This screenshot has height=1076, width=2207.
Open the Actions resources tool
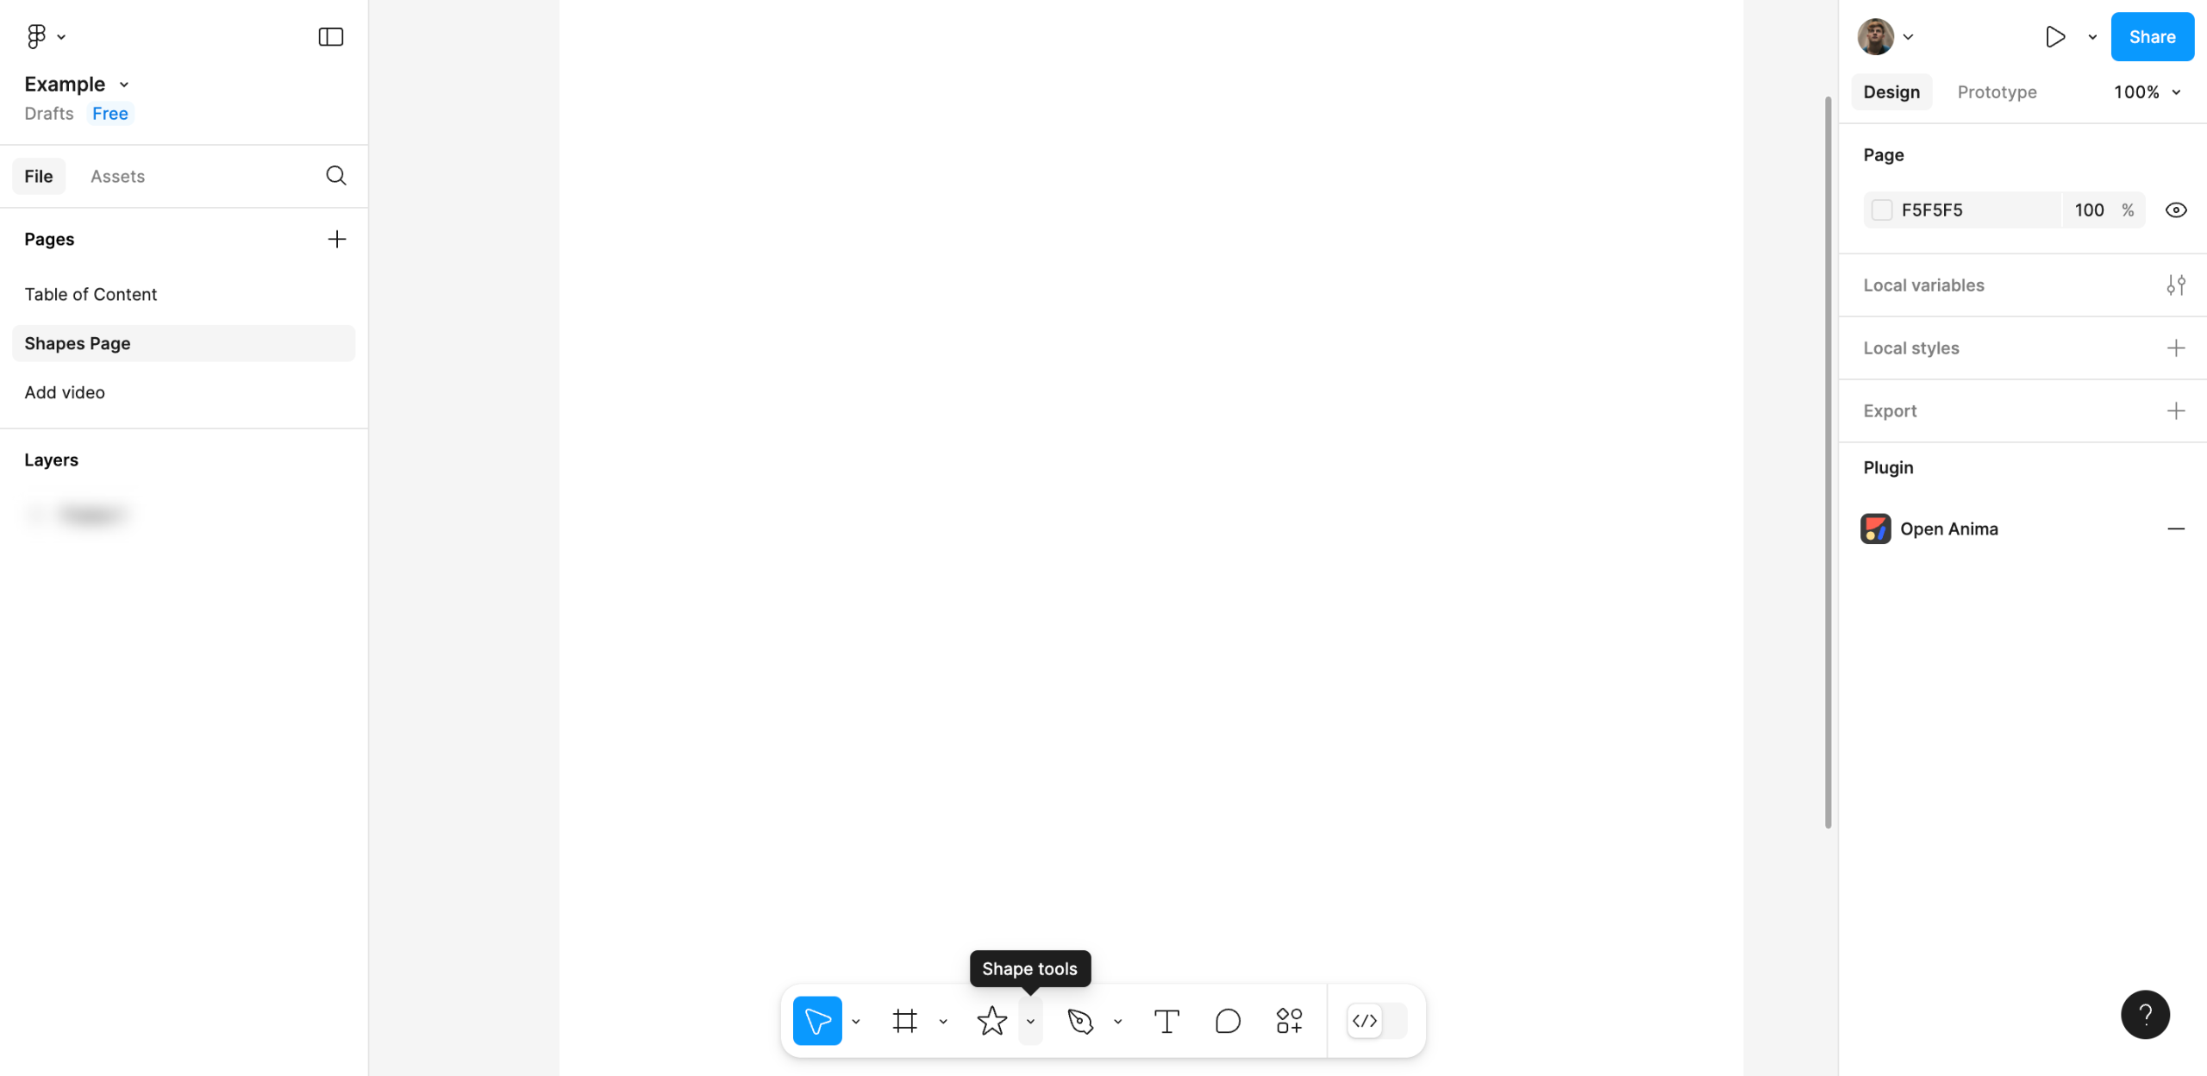coord(1289,1021)
